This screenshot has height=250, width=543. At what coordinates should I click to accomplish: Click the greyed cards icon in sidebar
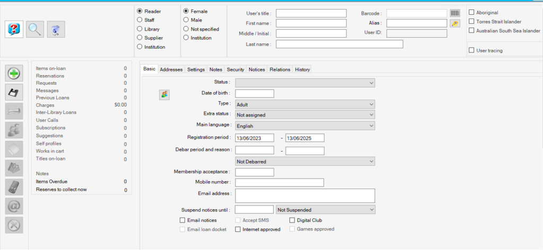click(14, 168)
